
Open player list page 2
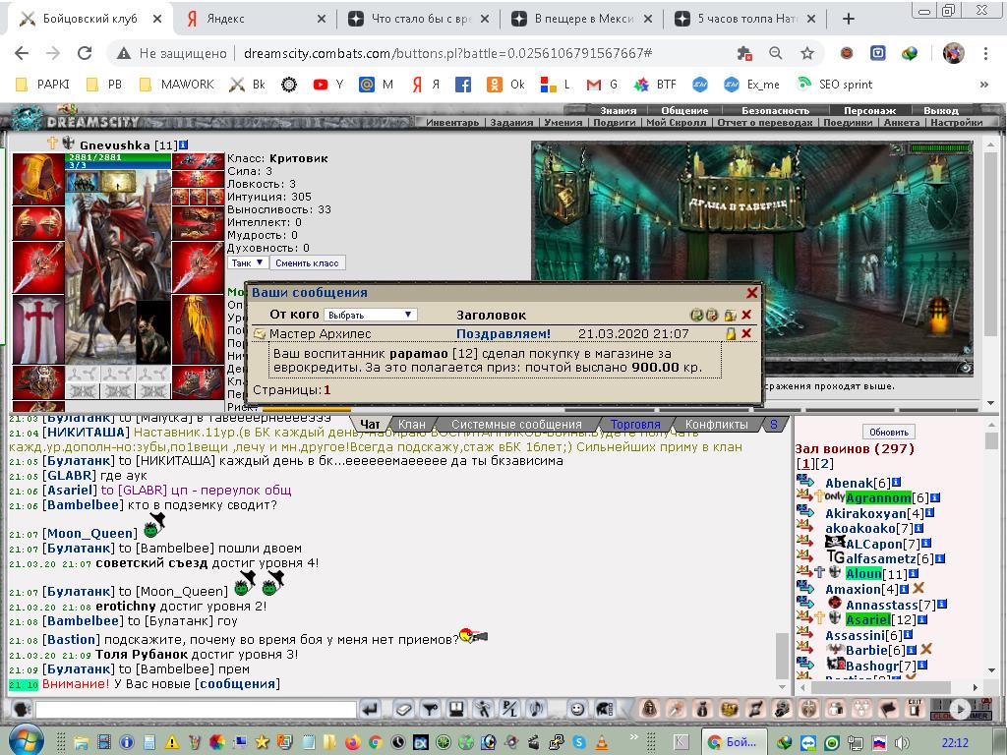(x=825, y=464)
